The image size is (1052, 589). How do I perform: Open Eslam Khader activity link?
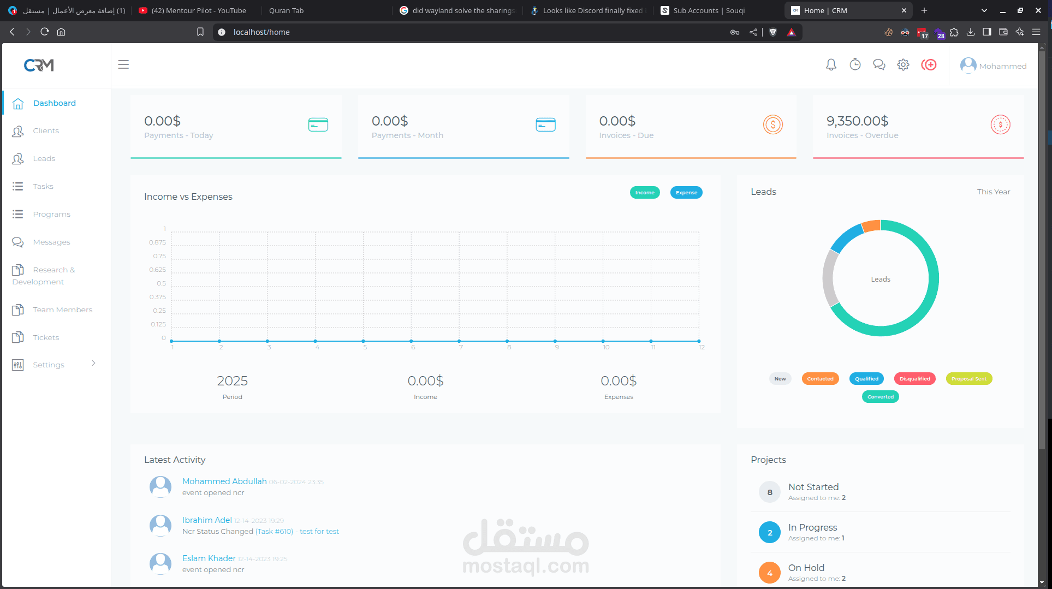pos(209,558)
